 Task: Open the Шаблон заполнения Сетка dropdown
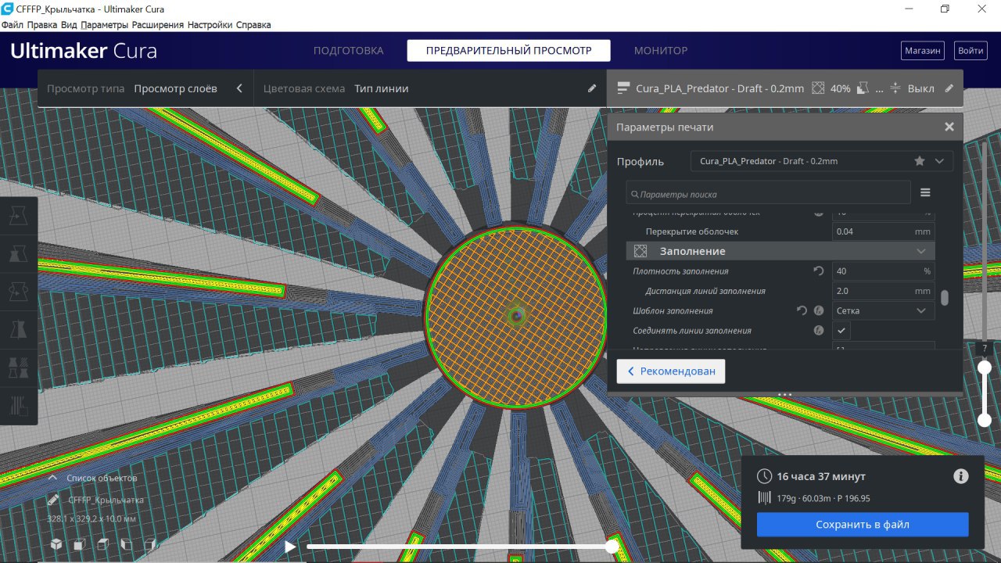[x=884, y=310]
